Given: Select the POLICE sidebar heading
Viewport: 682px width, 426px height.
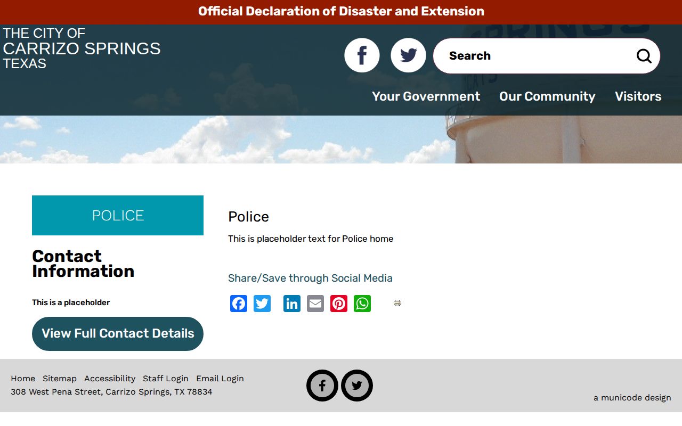Looking at the screenshot, I should 118,215.
